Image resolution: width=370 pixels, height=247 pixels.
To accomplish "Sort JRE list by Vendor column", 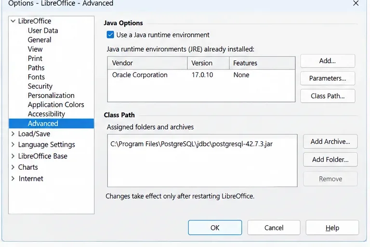I will click(x=147, y=63).
